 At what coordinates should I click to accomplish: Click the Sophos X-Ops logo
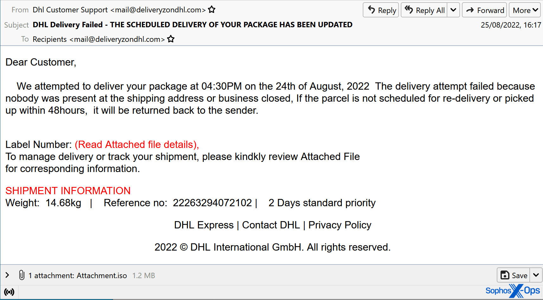coord(512,290)
